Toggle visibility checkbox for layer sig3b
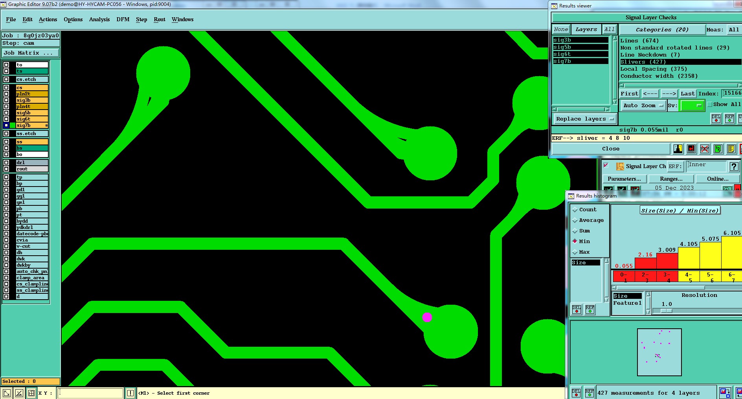This screenshot has height=399, width=742. tap(6, 100)
